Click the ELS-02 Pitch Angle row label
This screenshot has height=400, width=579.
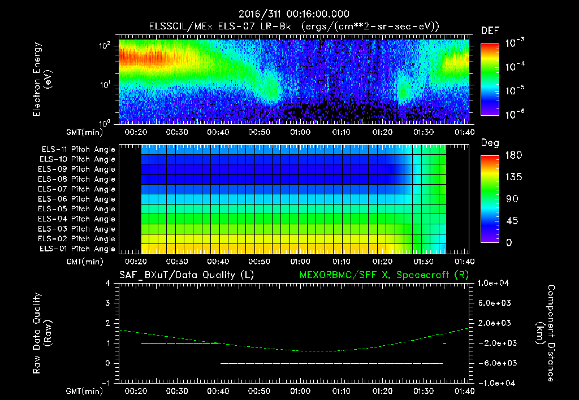click(x=77, y=239)
